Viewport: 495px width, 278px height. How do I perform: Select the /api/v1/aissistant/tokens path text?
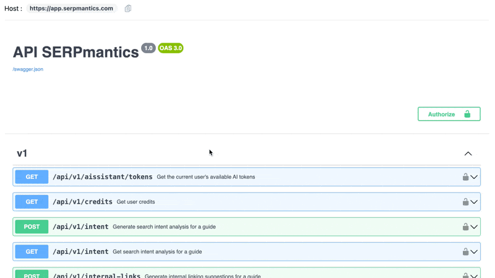tap(102, 177)
